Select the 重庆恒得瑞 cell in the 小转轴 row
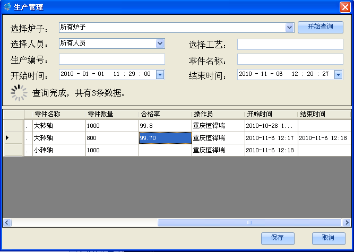 [218, 150]
